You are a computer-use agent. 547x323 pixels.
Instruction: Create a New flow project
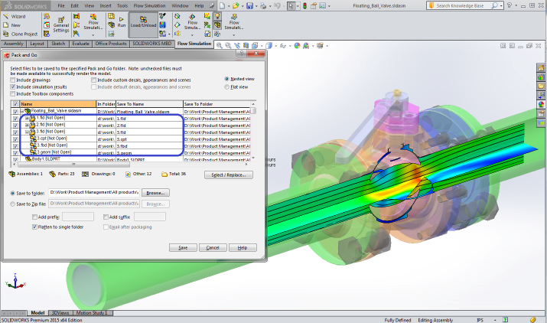pyautogui.click(x=12, y=25)
